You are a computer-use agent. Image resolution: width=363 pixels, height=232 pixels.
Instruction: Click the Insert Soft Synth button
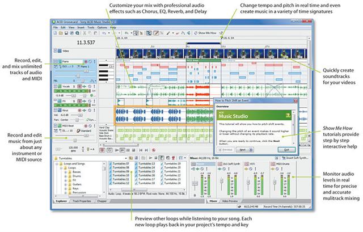click(296, 158)
